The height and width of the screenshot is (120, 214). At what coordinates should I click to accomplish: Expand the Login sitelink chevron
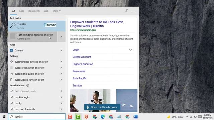[x=130, y=50]
